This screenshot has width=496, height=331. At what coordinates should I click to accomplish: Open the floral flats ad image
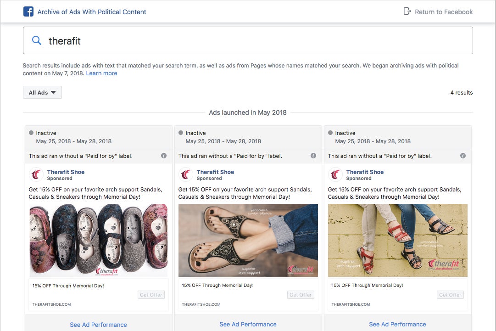pos(98,240)
